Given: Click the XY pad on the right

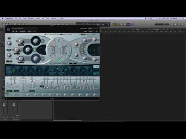Looking at the screenshot, I should point(94,50).
